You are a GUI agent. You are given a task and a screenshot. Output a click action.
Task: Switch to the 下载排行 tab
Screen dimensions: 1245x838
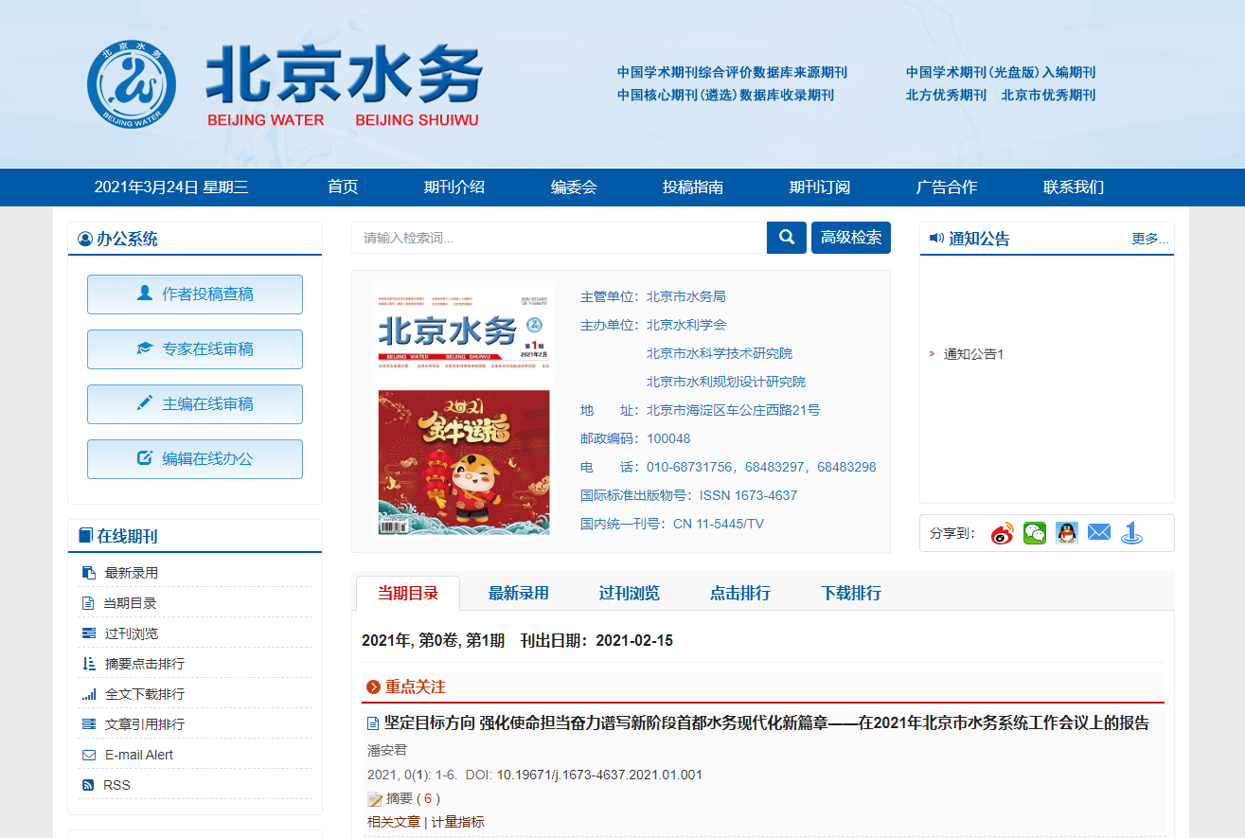click(851, 594)
